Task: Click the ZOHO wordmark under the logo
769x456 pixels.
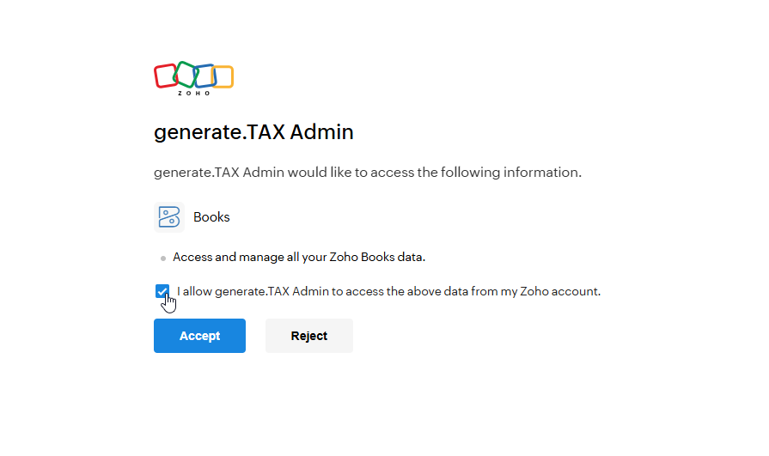Action: coord(193,93)
